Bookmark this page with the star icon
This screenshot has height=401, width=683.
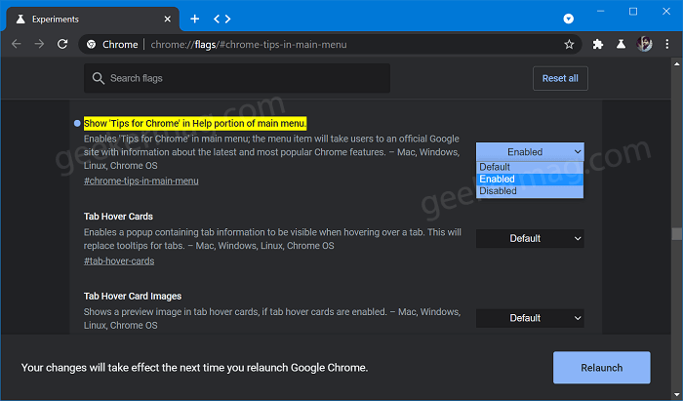[569, 45]
